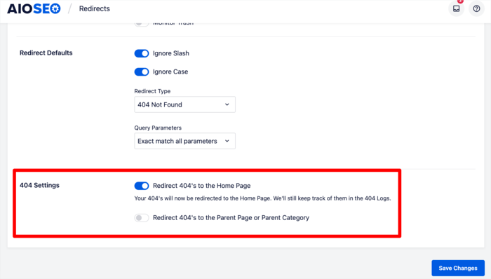
Task: Click the Redirect Type field label
Action: [152, 91]
